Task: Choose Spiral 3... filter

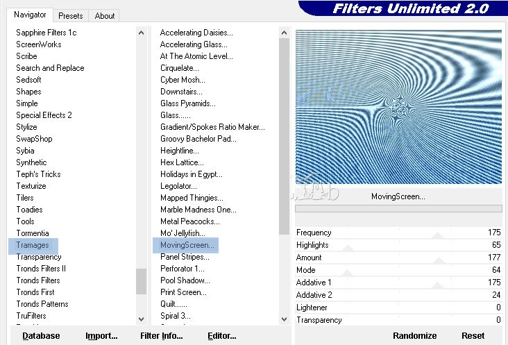Action: tap(176, 316)
